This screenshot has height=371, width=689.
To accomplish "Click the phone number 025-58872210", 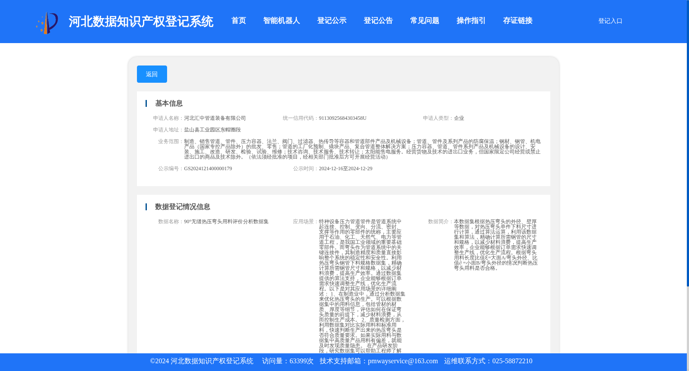I will [512, 361].
